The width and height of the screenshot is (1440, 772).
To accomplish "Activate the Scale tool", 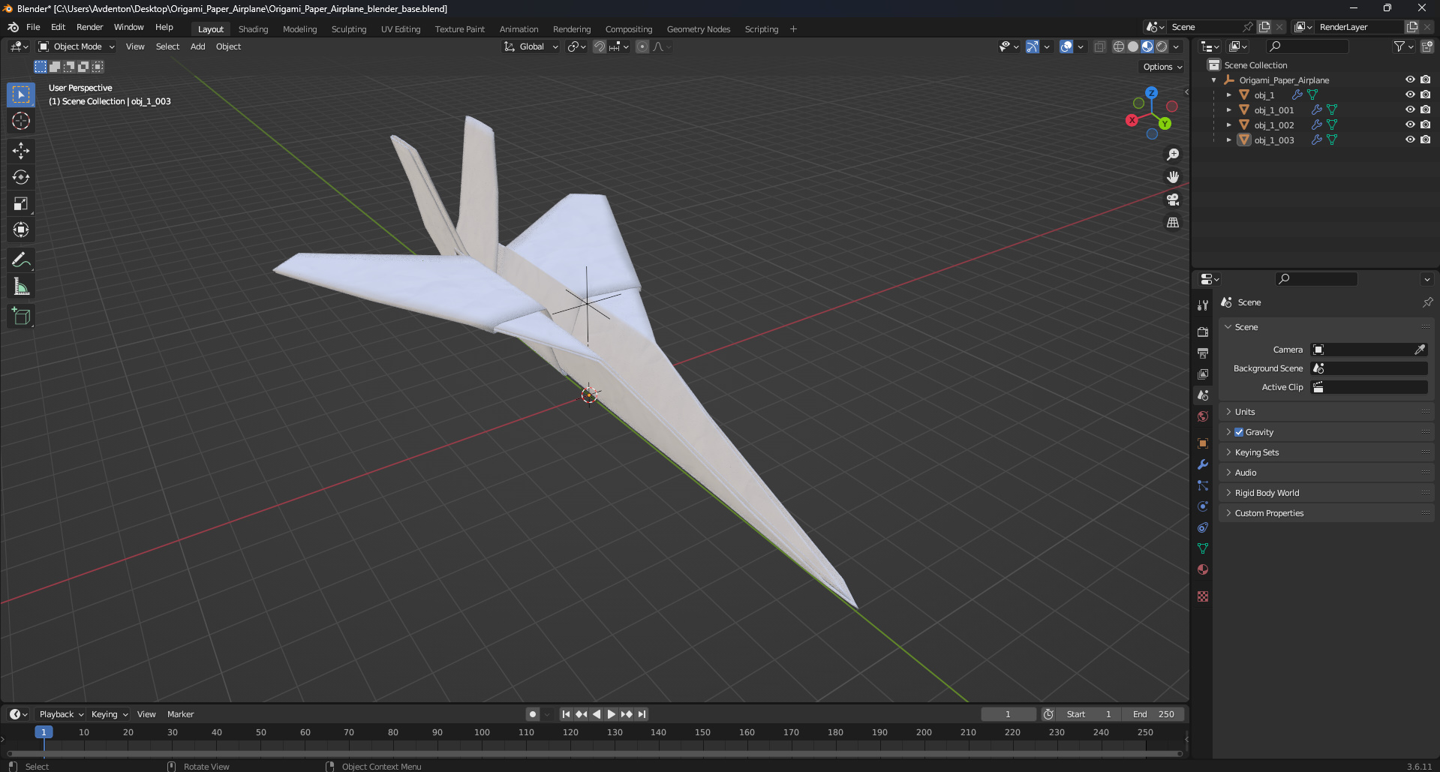I will pos(21,203).
